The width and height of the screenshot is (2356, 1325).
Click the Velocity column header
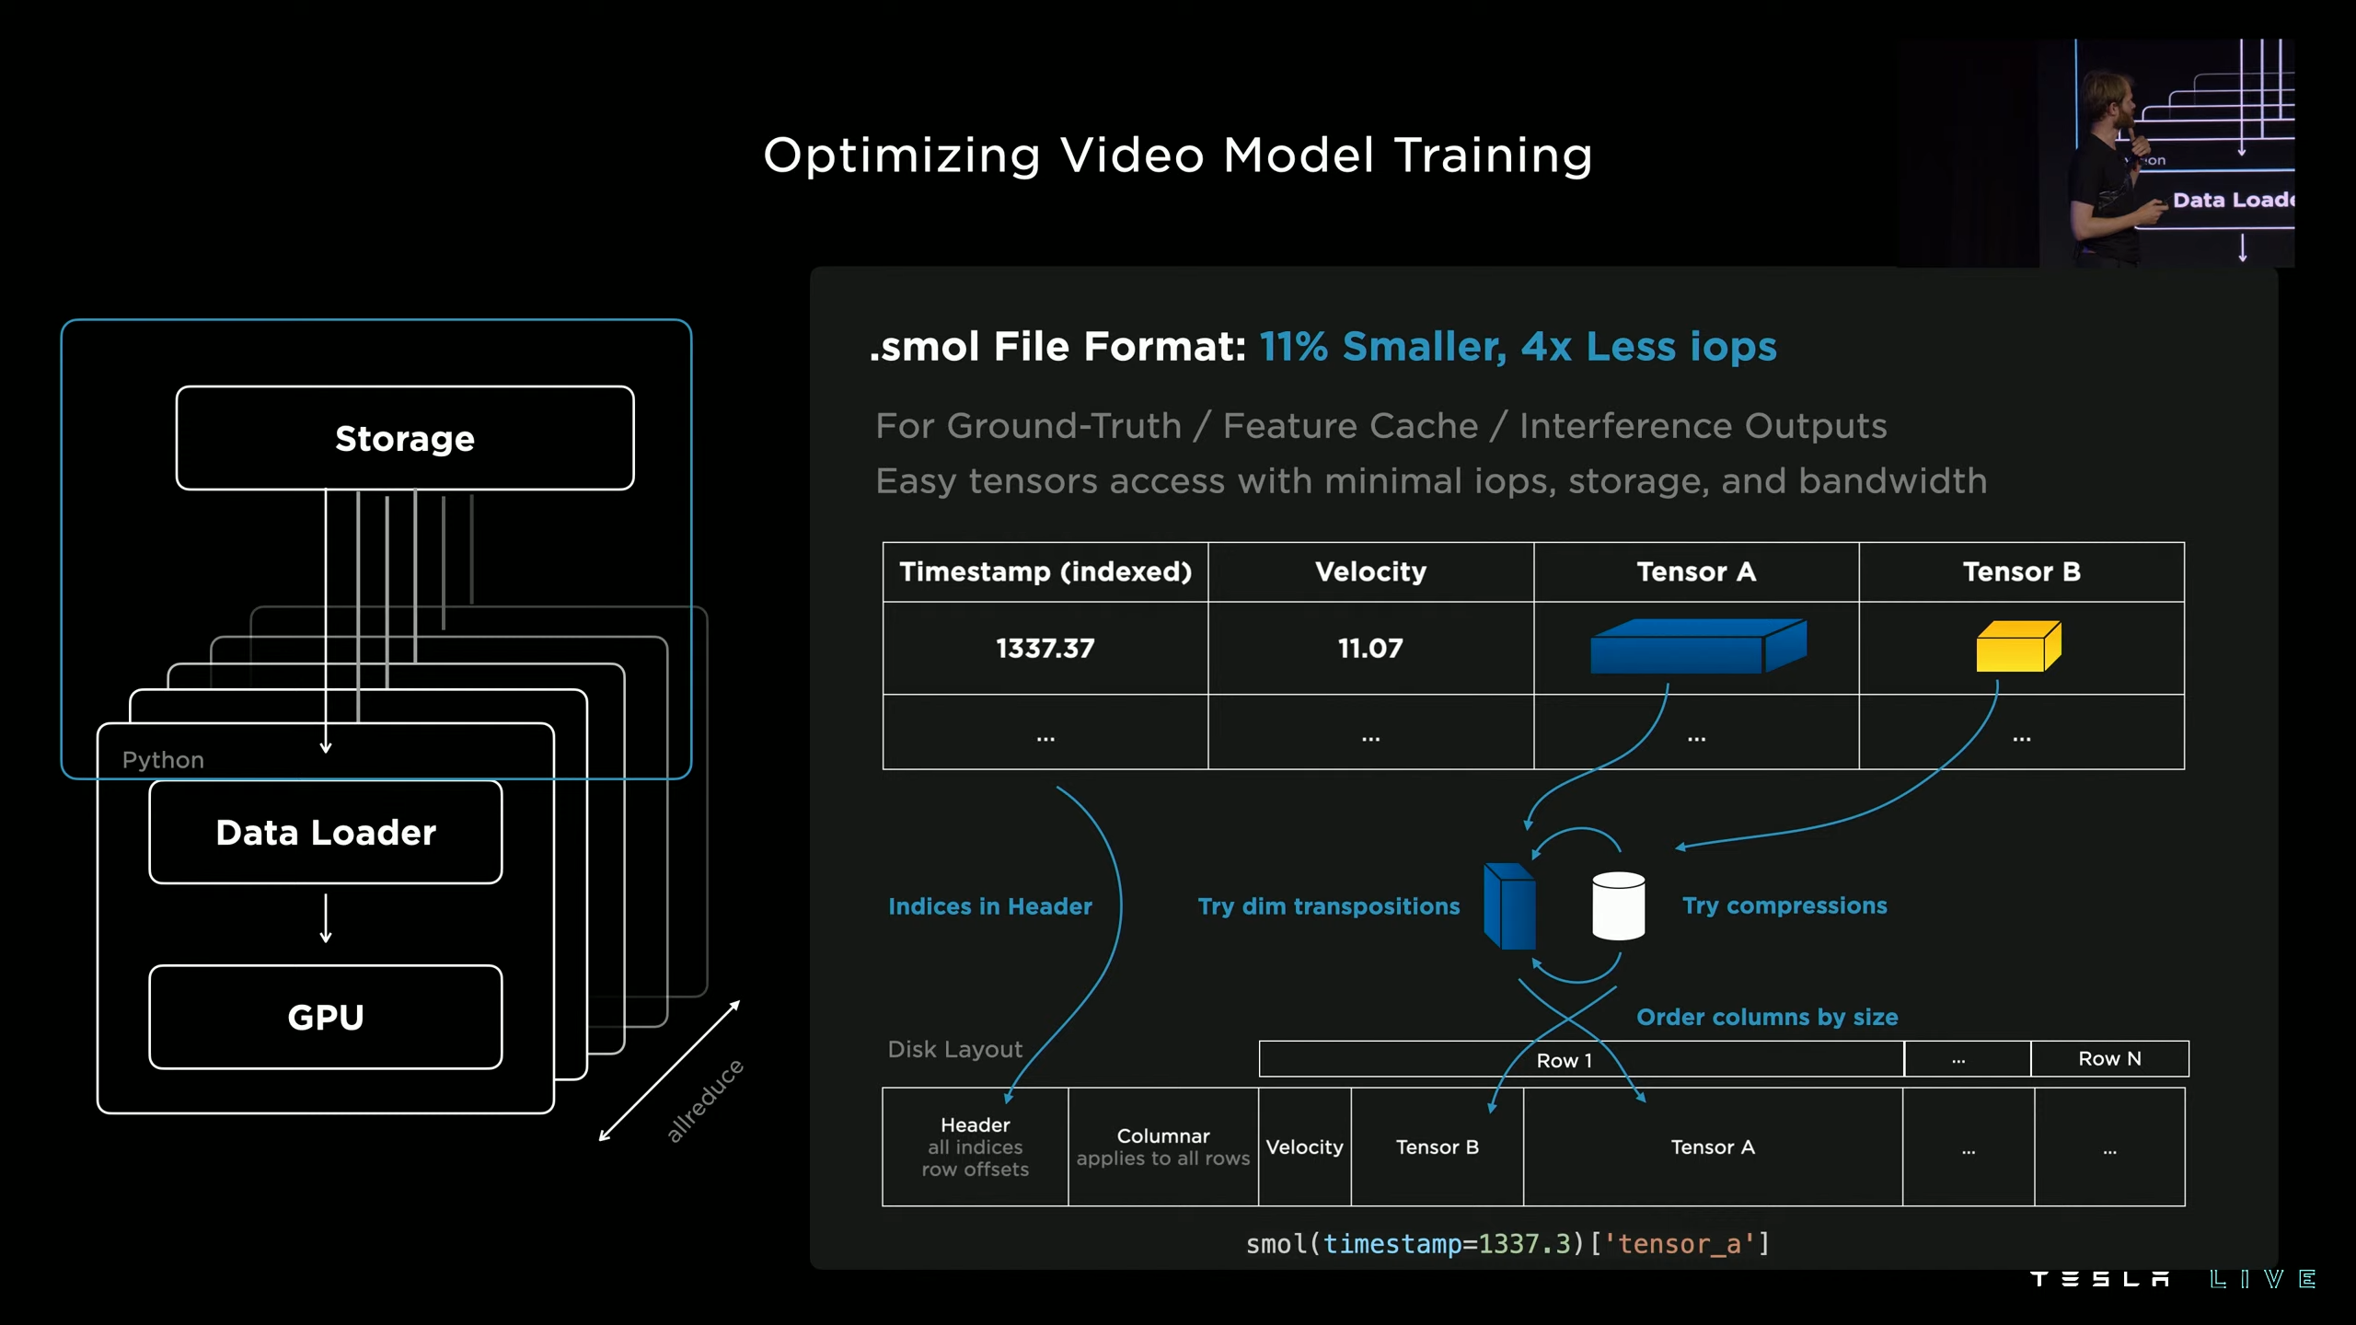point(1370,571)
